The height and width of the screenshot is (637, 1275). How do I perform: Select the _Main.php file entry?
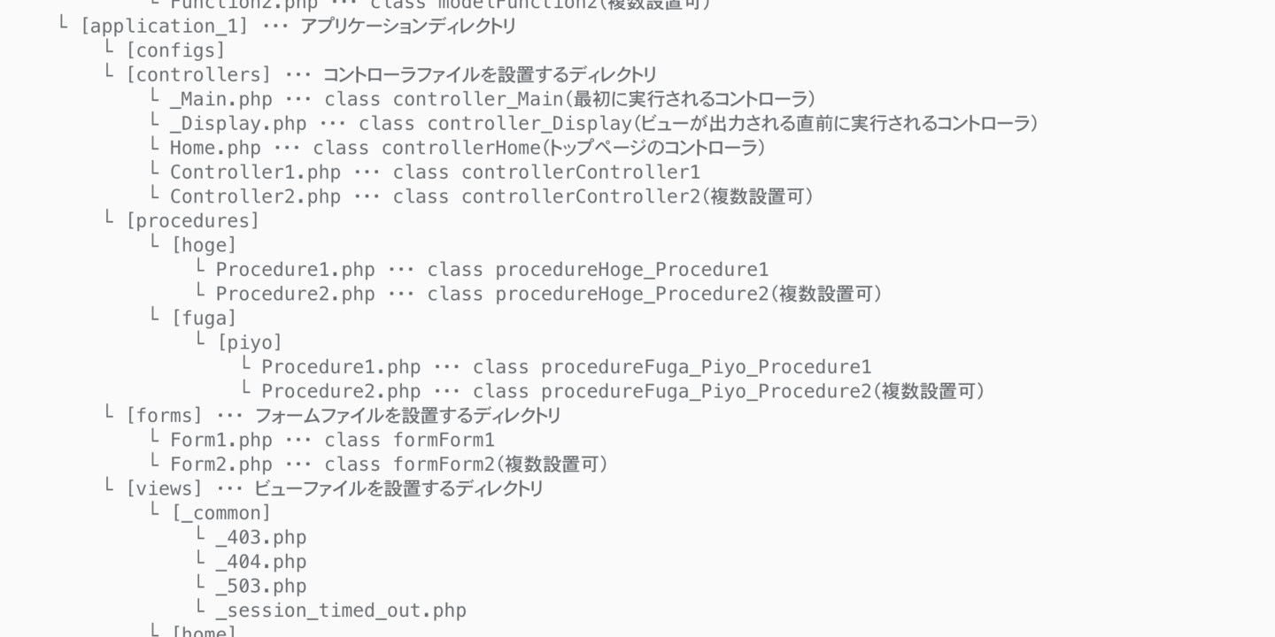[x=221, y=99]
